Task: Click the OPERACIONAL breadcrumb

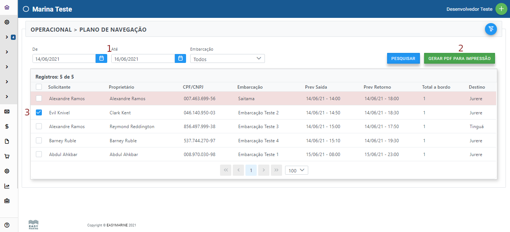Action: pyautogui.click(x=51, y=30)
